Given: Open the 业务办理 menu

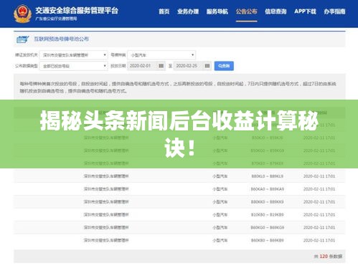Looking at the screenshot, I should pos(188,11).
